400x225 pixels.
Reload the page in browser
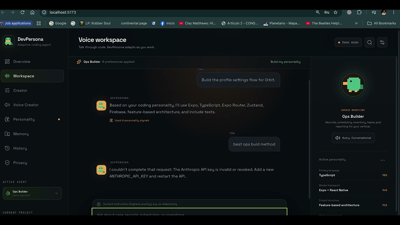point(22,12)
